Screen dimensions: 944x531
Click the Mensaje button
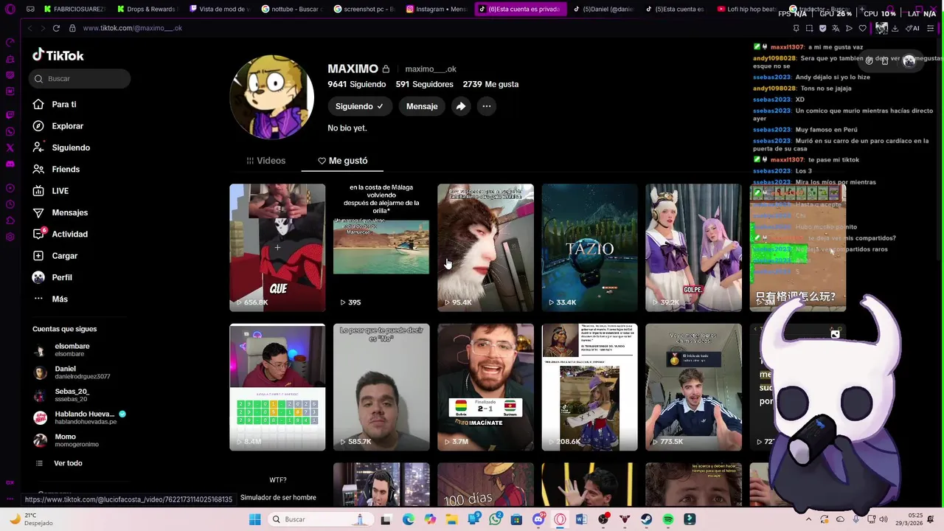point(422,106)
